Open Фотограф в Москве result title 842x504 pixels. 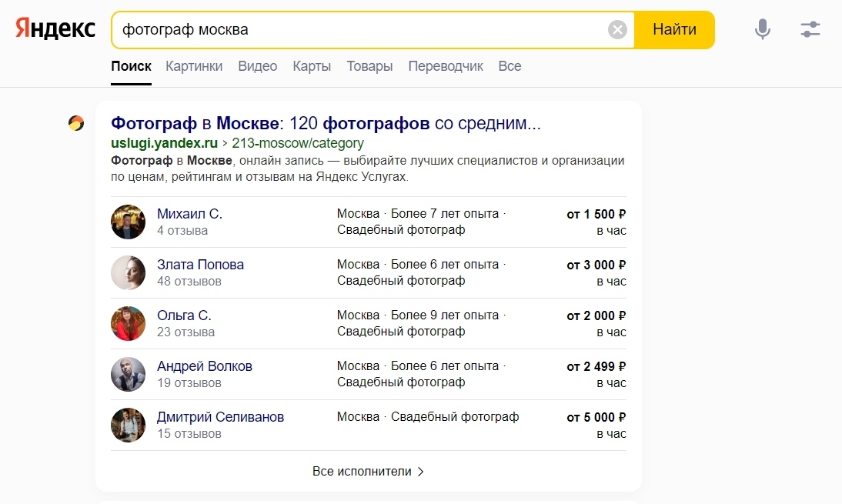pos(326,123)
